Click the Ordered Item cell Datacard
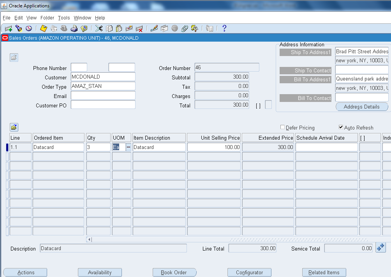Screen dimensions: 391x277 coord(58,147)
